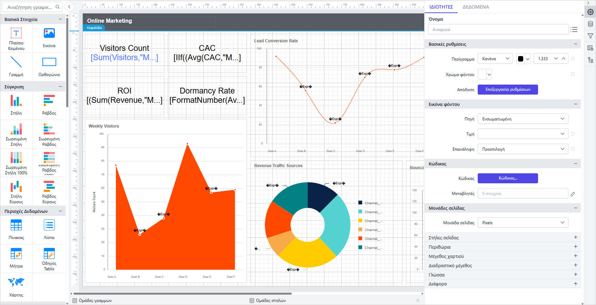Switch to the ΙΔΙΟΤΗΤΕΣ tab
The width and height of the screenshot is (596, 305).
pyautogui.click(x=441, y=7)
